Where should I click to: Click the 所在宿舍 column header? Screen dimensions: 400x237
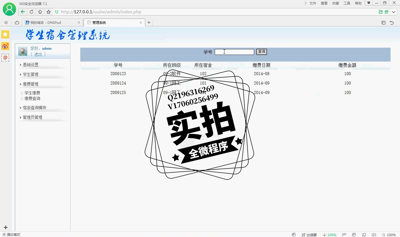(x=203, y=65)
